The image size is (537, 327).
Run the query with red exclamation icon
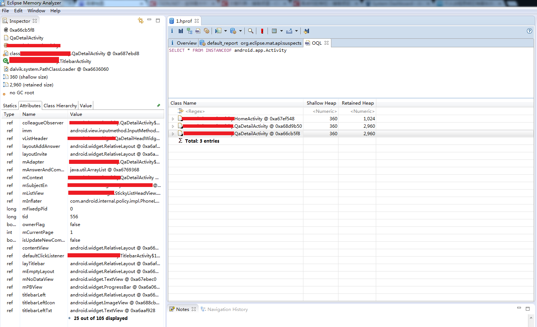pos(262,31)
